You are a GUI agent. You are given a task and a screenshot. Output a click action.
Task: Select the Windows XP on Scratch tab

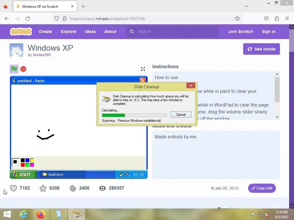click(x=45, y=6)
